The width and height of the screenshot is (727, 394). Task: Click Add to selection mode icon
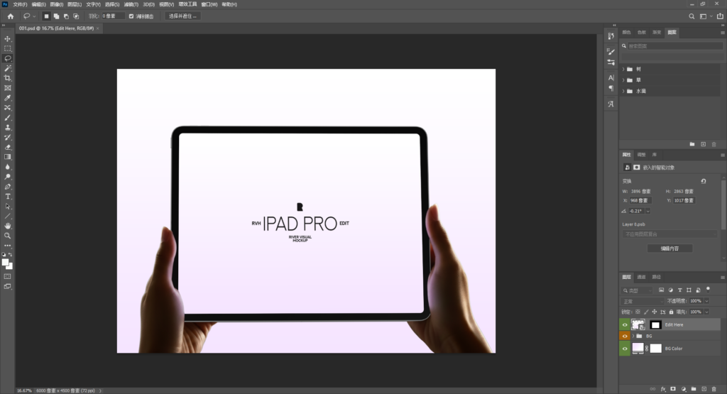[x=56, y=16]
